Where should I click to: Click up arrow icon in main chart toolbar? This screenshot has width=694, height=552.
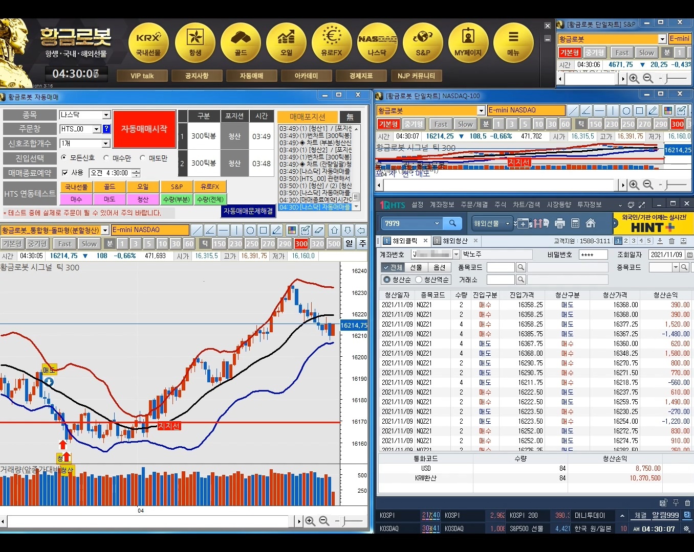(x=334, y=230)
